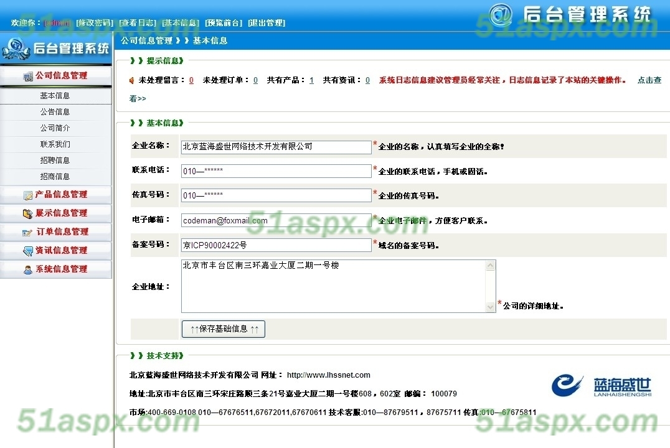Expand the 展示信息管理 menu
The image size is (670, 448).
click(x=56, y=213)
